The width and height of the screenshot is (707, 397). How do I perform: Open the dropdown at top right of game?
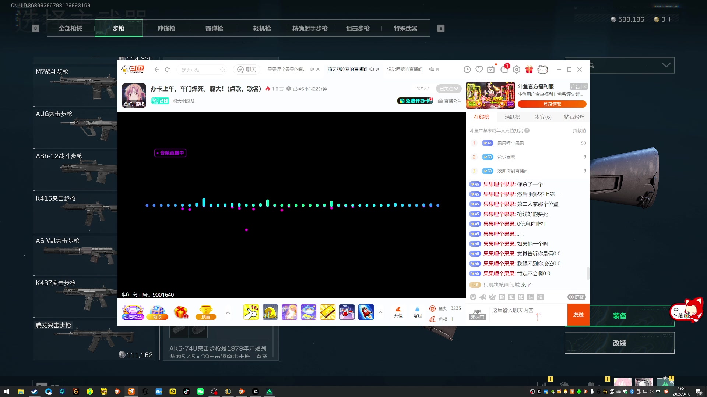[666, 65]
